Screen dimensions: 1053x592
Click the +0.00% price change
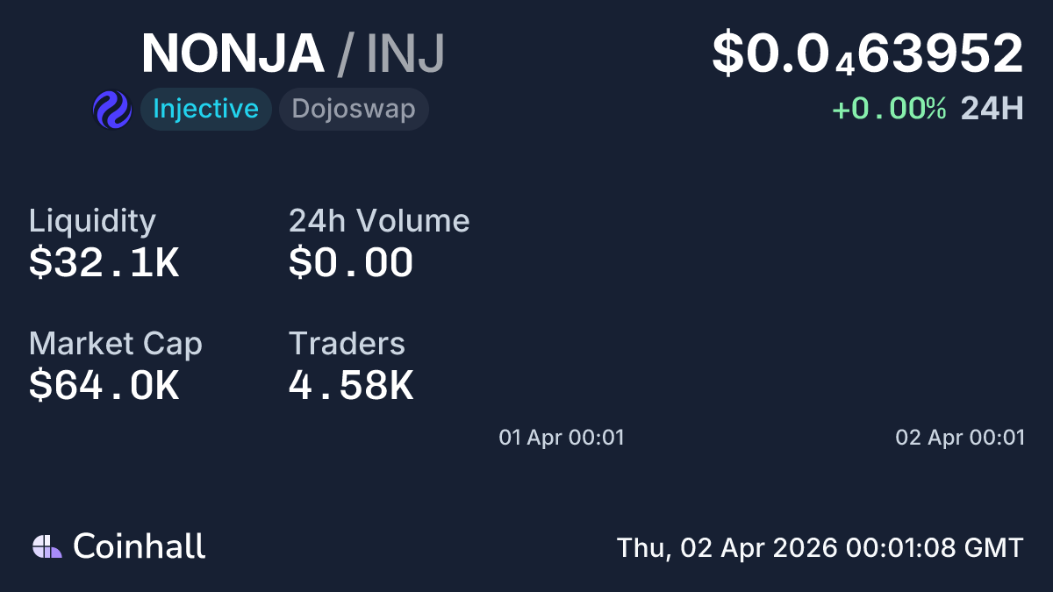(x=889, y=109)
